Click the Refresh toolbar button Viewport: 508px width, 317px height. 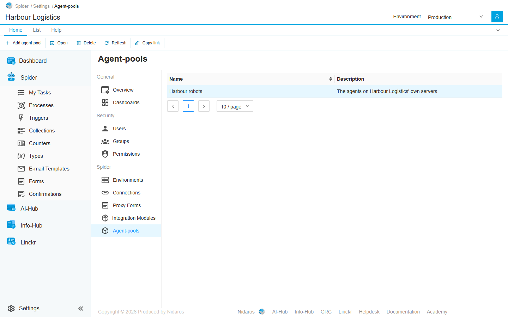pyautogui.click(x=115, y=43)
